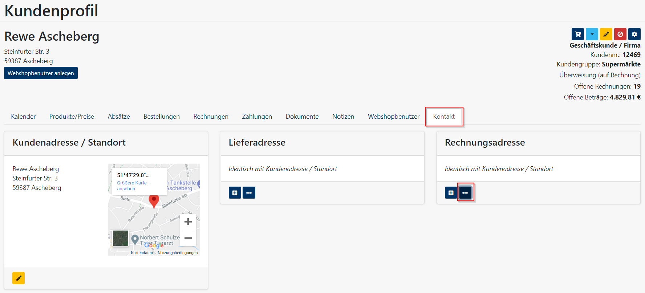Click Webshopbenutzer anlegen button
The width and height of the screenshot is (645, 293).
(x=41, y=73)
